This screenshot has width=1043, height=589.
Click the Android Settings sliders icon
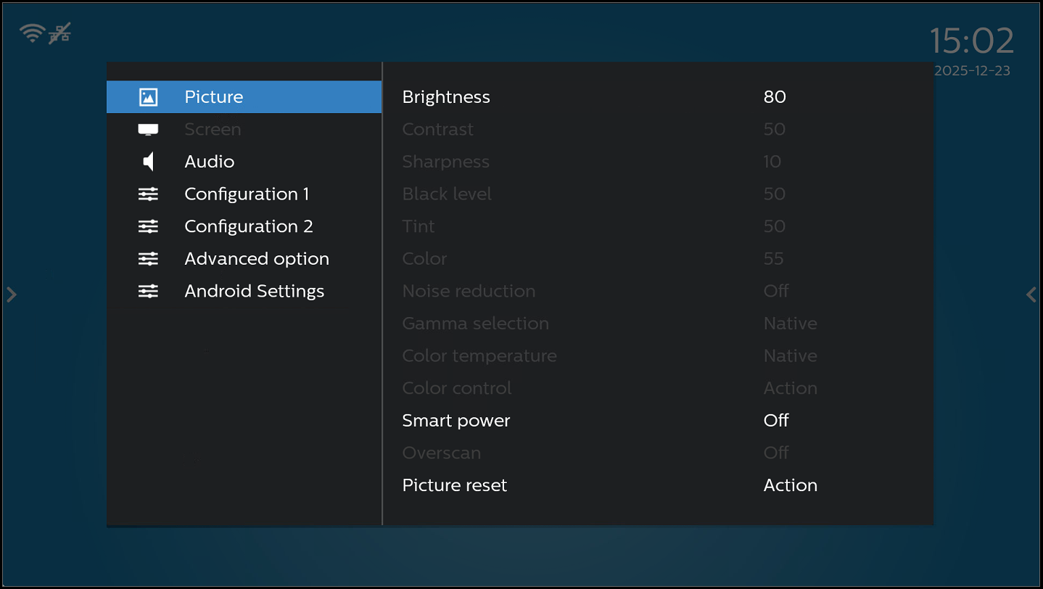click(148, 292)
